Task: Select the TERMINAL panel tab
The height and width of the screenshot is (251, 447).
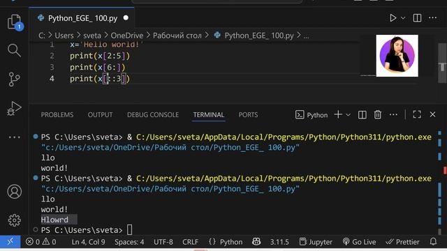Action: 209,114
